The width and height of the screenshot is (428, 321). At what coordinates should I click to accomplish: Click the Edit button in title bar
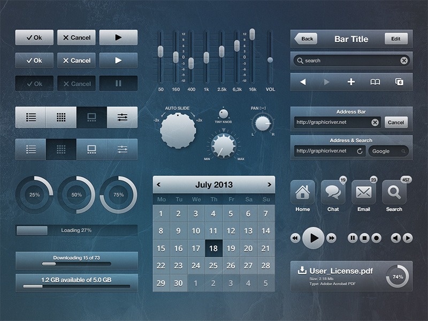point(396,39)
